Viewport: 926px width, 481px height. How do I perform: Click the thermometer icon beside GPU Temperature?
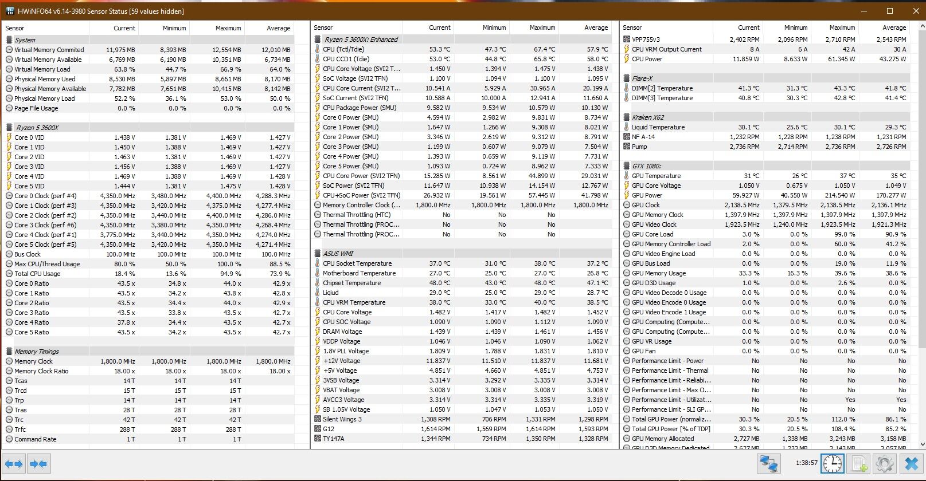pyautogui.click(x=627, y=176)
